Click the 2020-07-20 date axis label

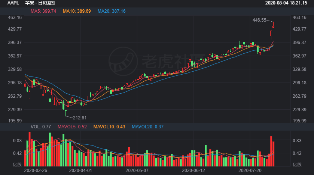tap(250, 171)
